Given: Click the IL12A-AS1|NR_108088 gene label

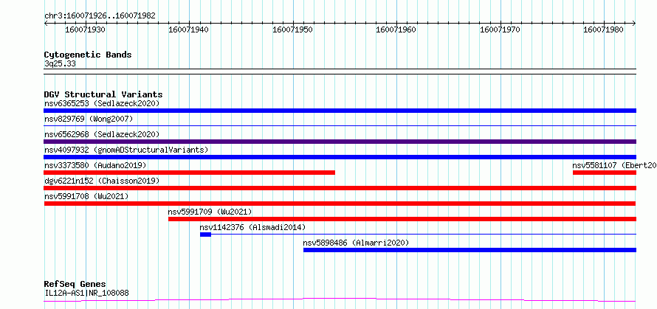Looking at the screenshot, I should tap(86, 293).
